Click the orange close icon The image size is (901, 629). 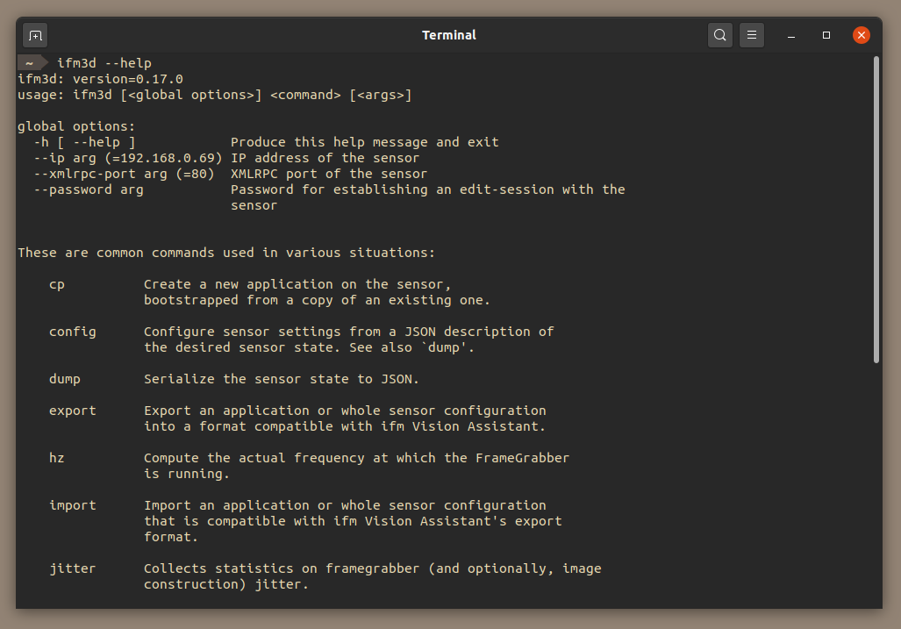coord(861,35)
